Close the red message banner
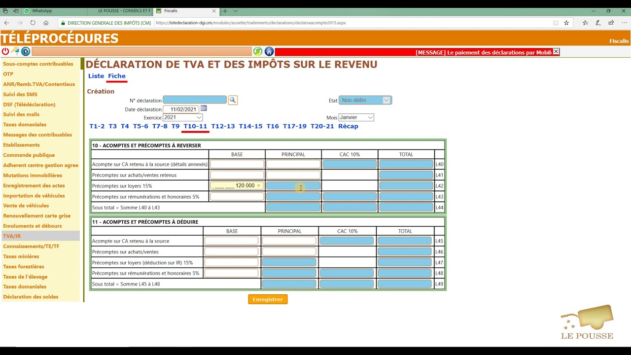The height and width of the screenshot is (355, 631). [556, 52]
